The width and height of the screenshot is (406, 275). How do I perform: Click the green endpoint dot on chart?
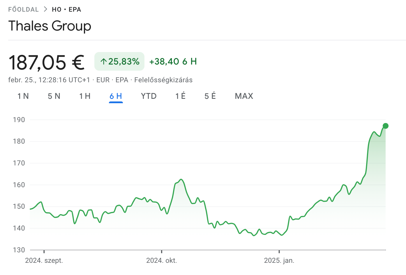pyautogui.click(x=386, y=126)
